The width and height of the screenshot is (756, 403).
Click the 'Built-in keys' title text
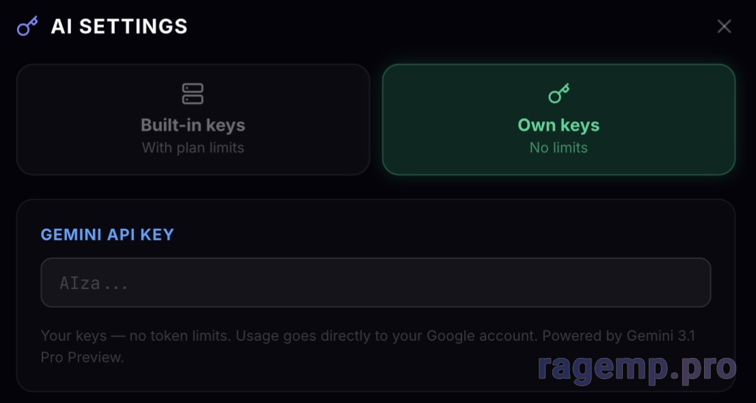pos(193,125)
